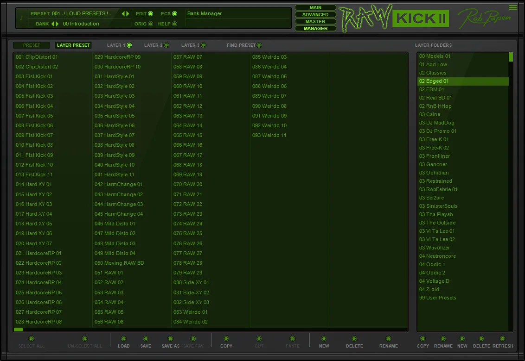Select preset 088 Weirdo 06
The width and height of the screenshot is (525, 361).
pos(289,86)
